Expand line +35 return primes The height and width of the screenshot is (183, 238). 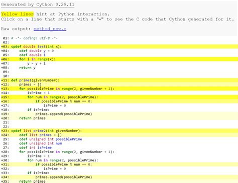(119, 181)
